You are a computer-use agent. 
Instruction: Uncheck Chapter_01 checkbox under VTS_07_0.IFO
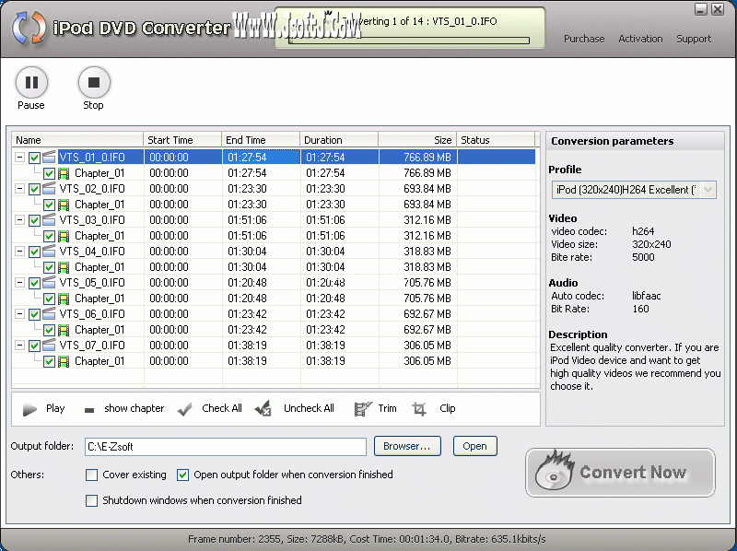(x=50, y=361)
